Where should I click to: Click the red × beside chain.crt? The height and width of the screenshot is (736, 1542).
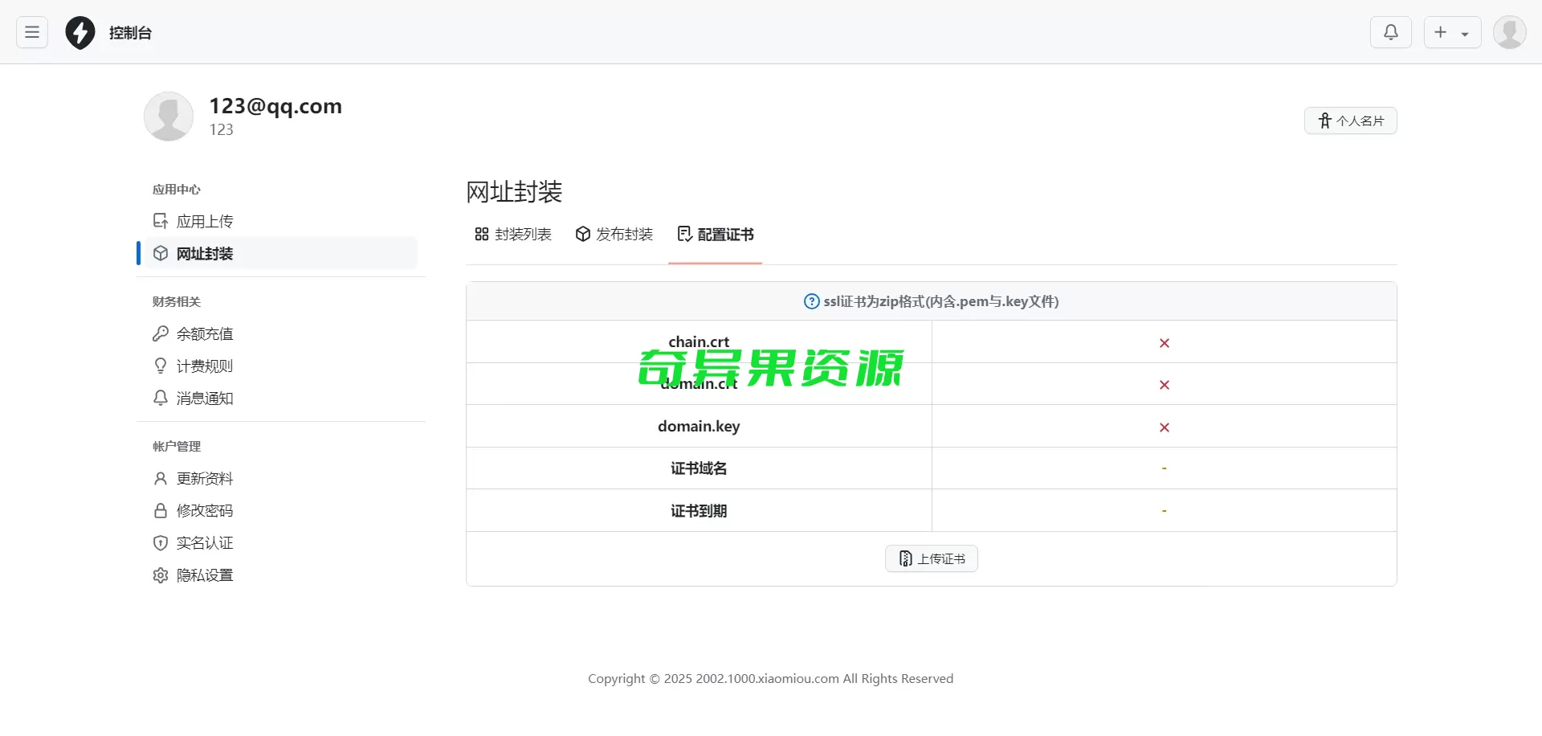click(x=1164, y=342)
